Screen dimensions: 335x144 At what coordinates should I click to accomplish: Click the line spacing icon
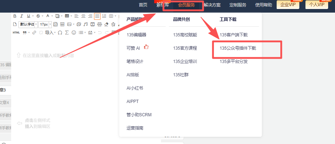pyautogui.click(x=90, y=32)
